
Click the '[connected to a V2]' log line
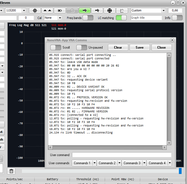(x=73, y=115)
